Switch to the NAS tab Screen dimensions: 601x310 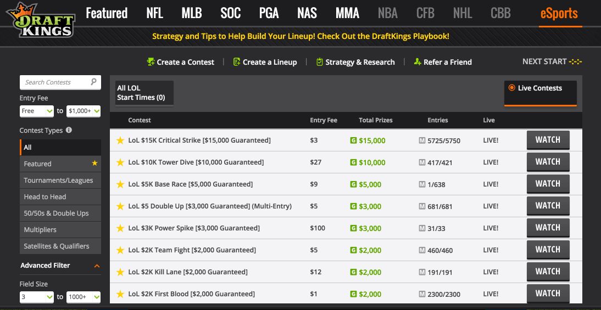point(307,13)
